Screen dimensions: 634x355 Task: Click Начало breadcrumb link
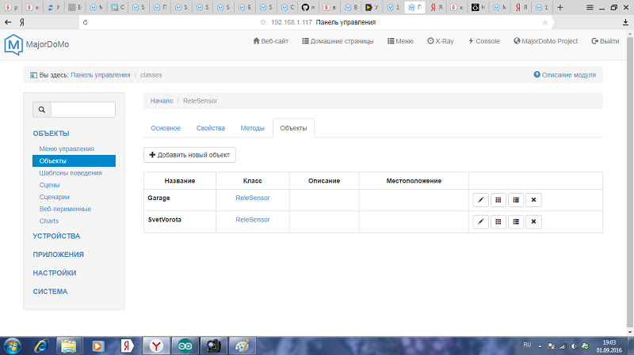pyautogui.click(x=162, y=101)
